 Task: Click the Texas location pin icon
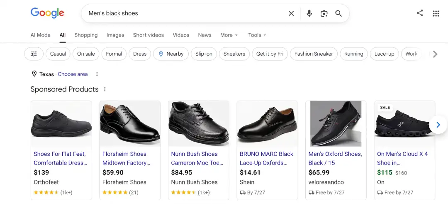tap(34, 74)
